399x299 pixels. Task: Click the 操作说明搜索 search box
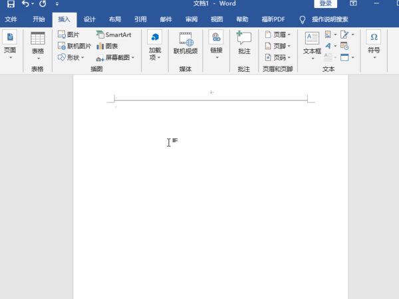point(330,19)
